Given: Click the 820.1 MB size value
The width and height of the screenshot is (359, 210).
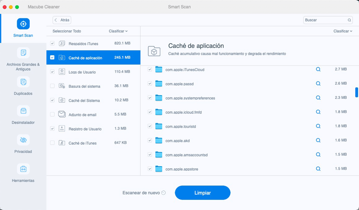Looking at the screenshot, I should (122, 43).
